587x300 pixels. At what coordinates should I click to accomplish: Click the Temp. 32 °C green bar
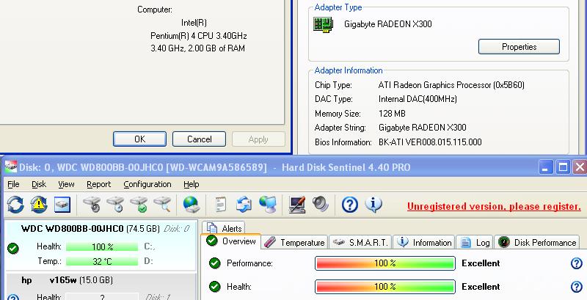click(x=102, y=261)
